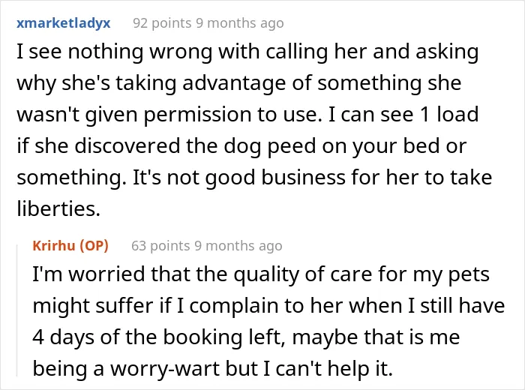Click the line starting "something. It's not good business"
The image size is (525, 390).
pyautogui.click(x=254, y=178)
